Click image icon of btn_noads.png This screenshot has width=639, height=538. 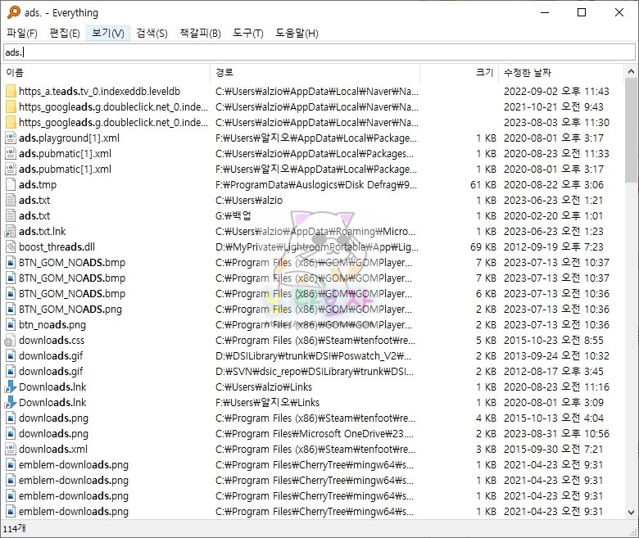(x=11, y=324)
